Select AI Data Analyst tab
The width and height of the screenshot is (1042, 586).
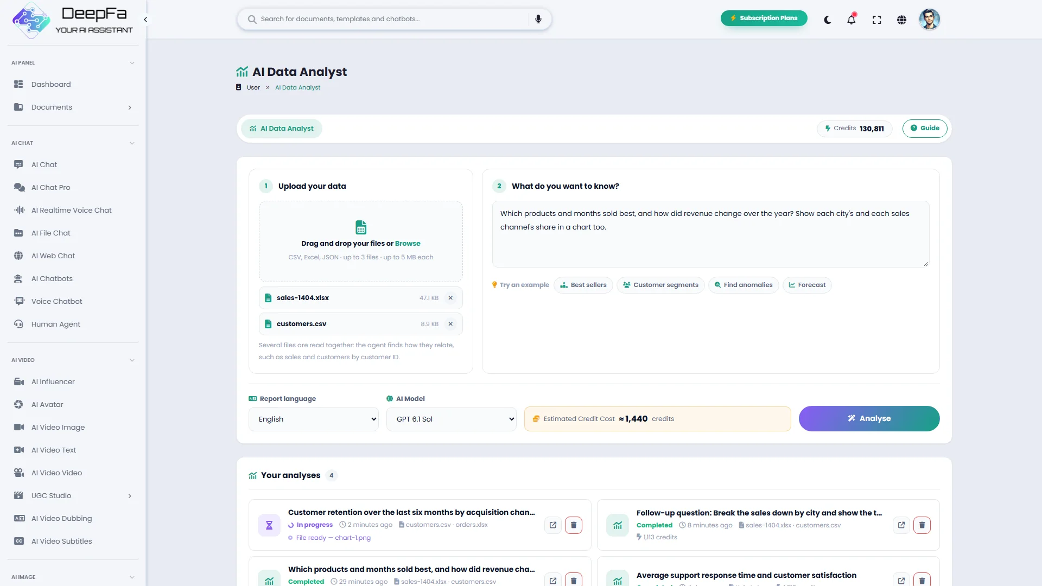tap(282, 129)
